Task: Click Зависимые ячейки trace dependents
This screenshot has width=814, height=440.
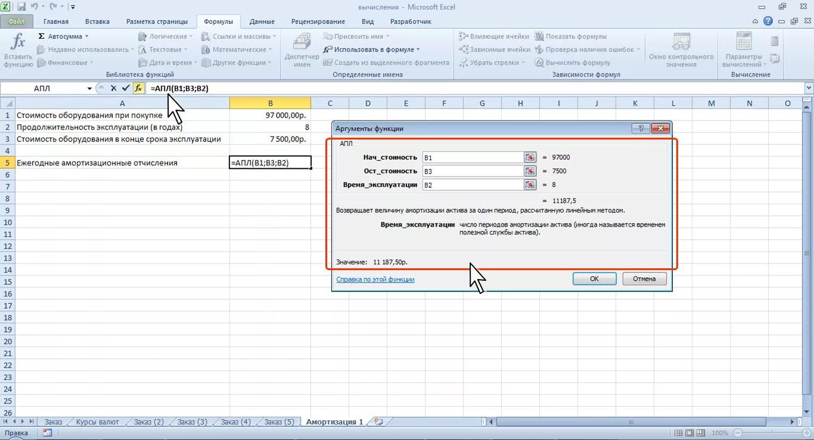Action: coord(494,49)
